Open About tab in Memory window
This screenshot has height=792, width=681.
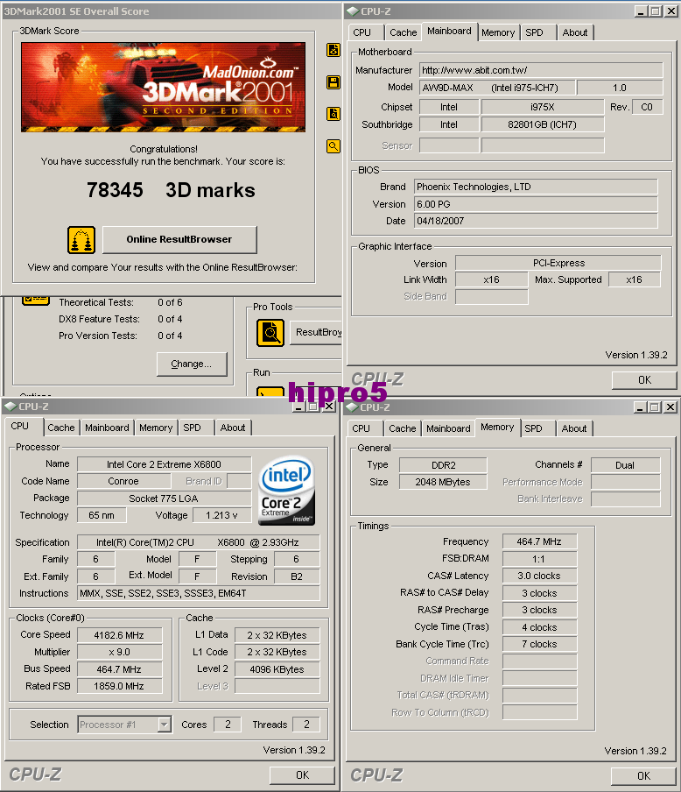click(x=574, y=428)
